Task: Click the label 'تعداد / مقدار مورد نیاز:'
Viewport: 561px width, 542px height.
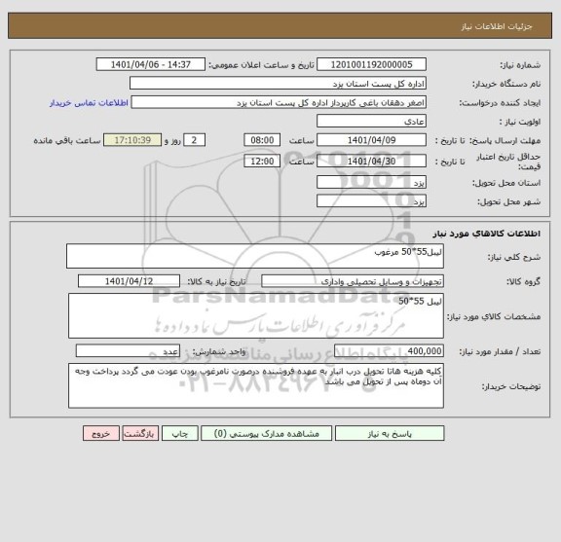Action: (x=500, y=352)
